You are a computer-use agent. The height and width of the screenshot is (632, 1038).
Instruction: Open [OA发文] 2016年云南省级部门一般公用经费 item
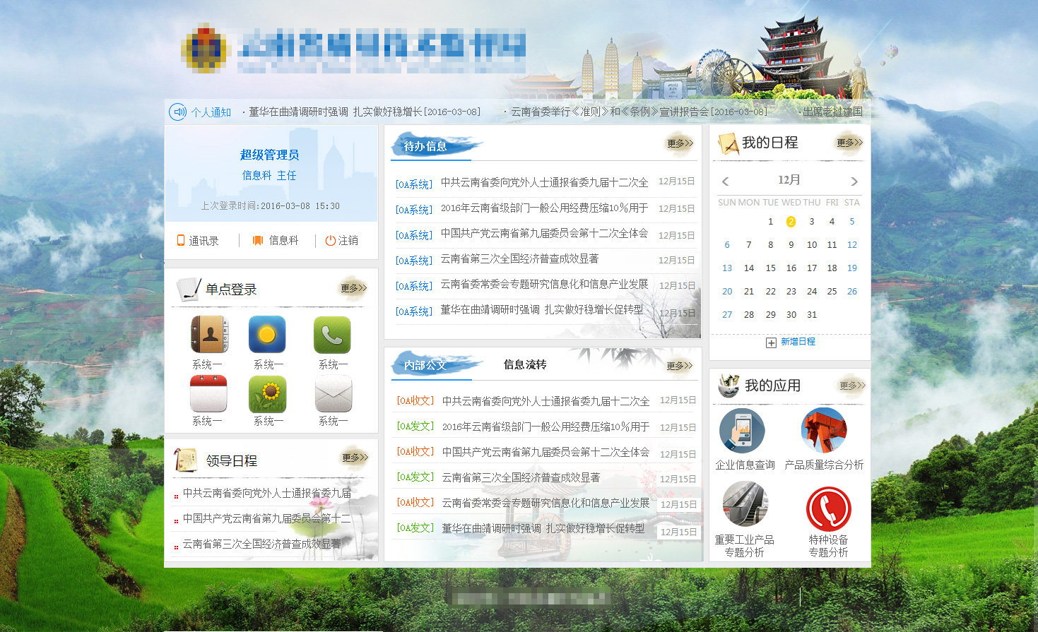click(x=546, y=427)
